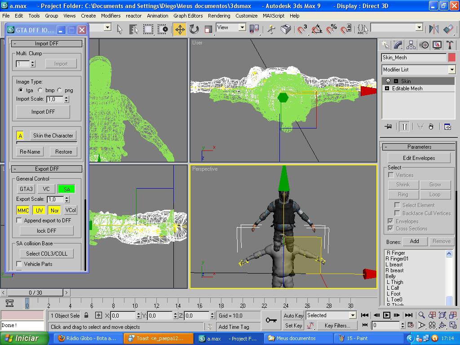Expand the Skin modifier sub-objects

(396, 81)
